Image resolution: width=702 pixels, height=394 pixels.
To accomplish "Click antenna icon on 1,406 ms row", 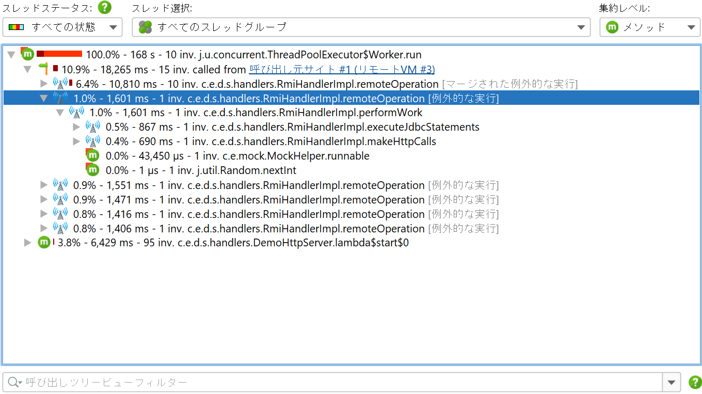I will pos(60,228).
